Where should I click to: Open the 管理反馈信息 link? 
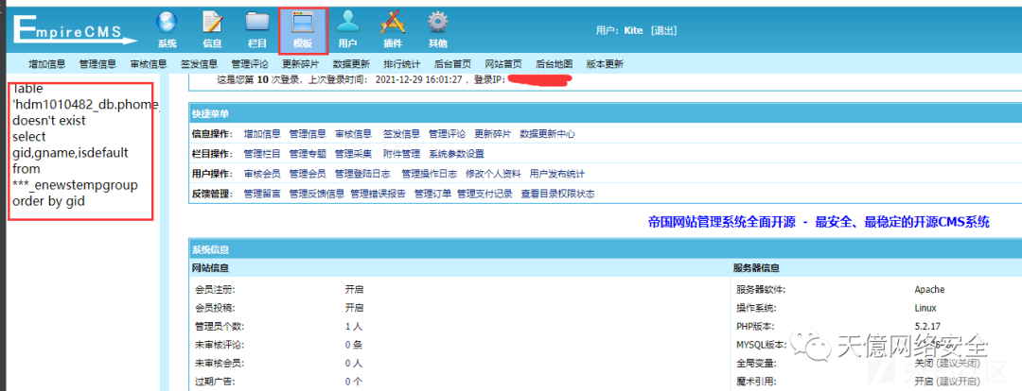click(317, 194)
